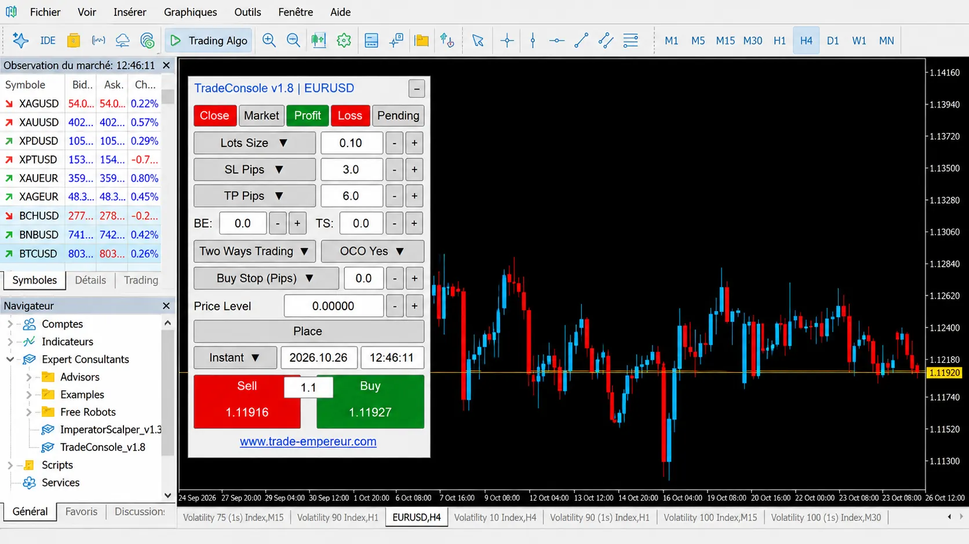The image size is (969, 544).
Task: Collapse the Expert Consultants tree node
Action: tap(10, 359)
